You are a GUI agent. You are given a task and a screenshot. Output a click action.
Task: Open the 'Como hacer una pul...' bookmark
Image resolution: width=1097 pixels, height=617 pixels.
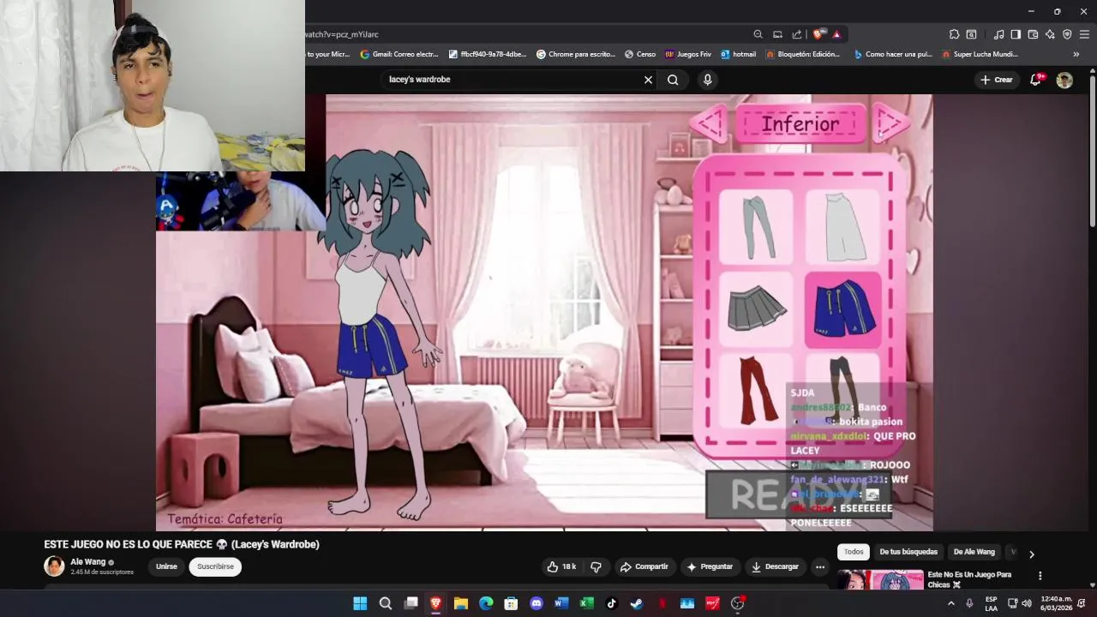893,54
